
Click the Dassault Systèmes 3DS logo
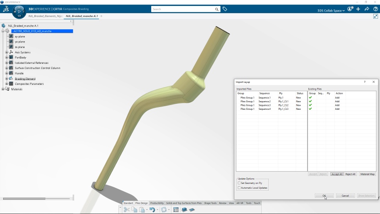click(6, 9)
